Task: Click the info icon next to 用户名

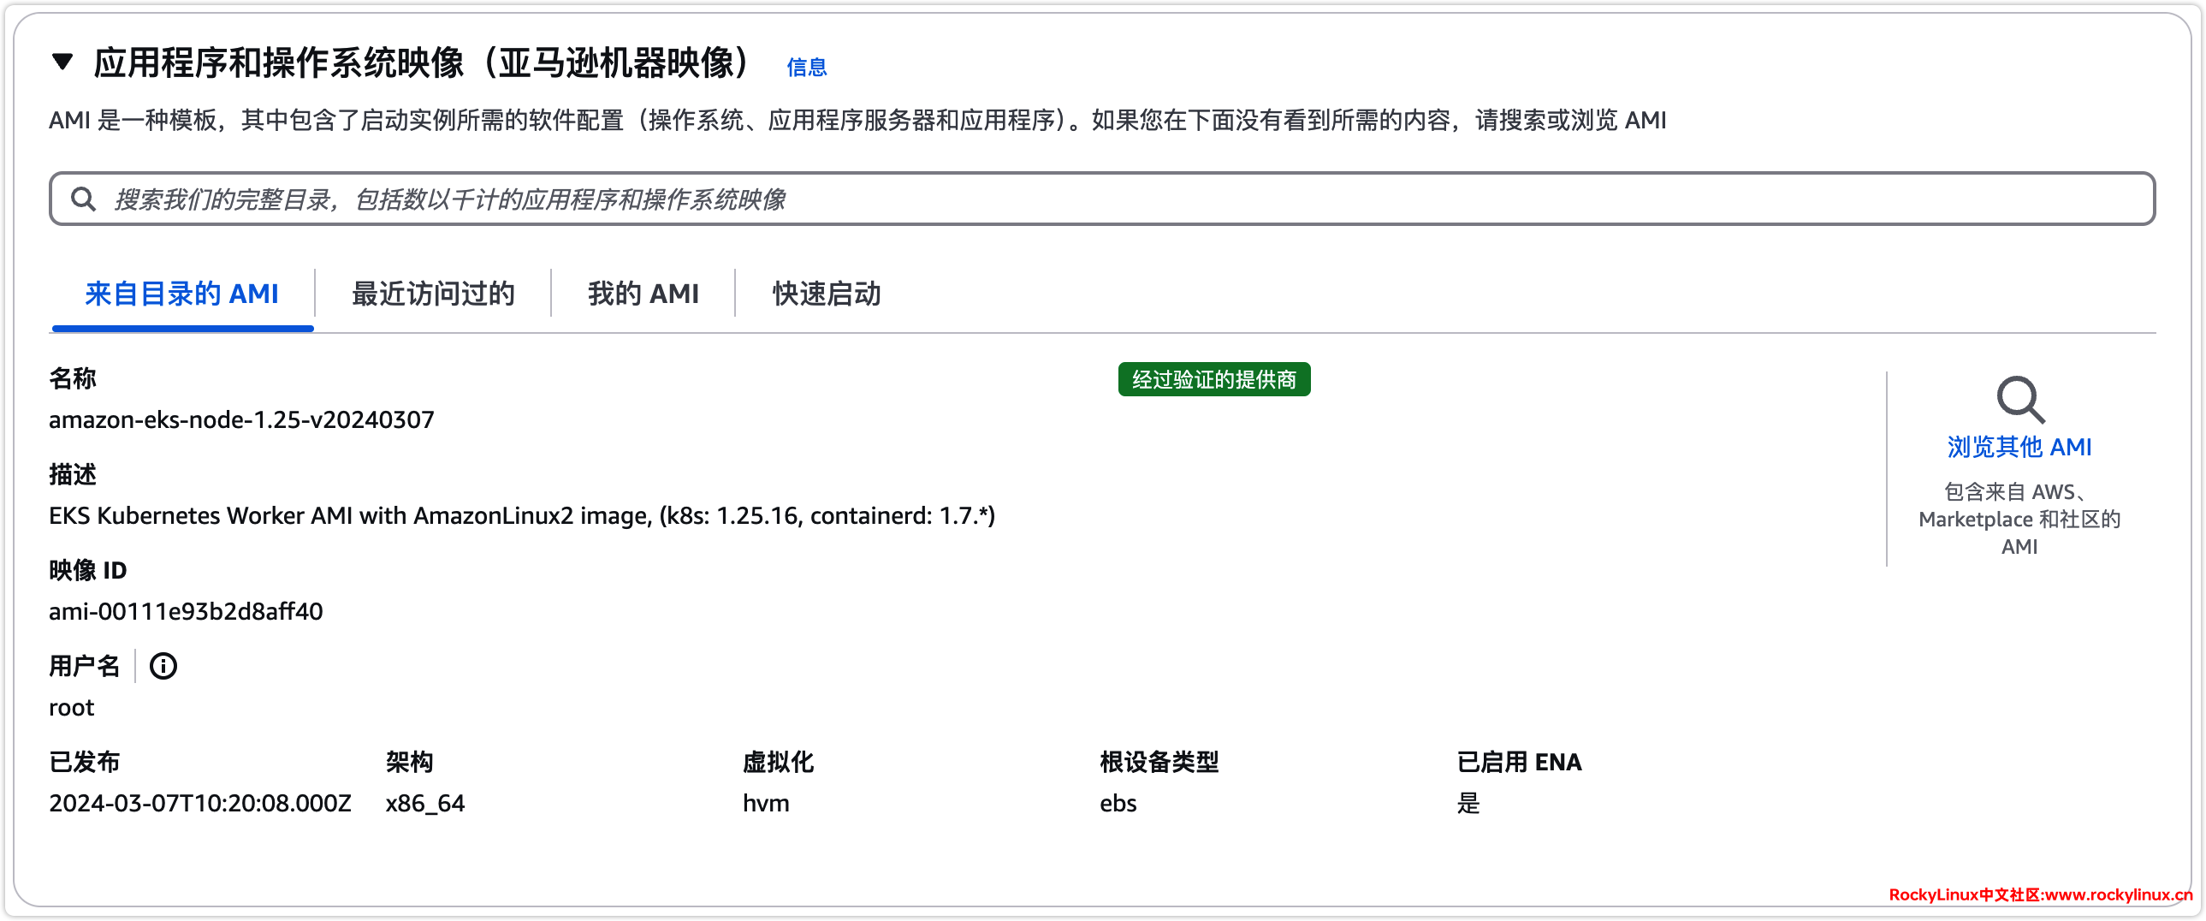Action: tap(163, 666)
